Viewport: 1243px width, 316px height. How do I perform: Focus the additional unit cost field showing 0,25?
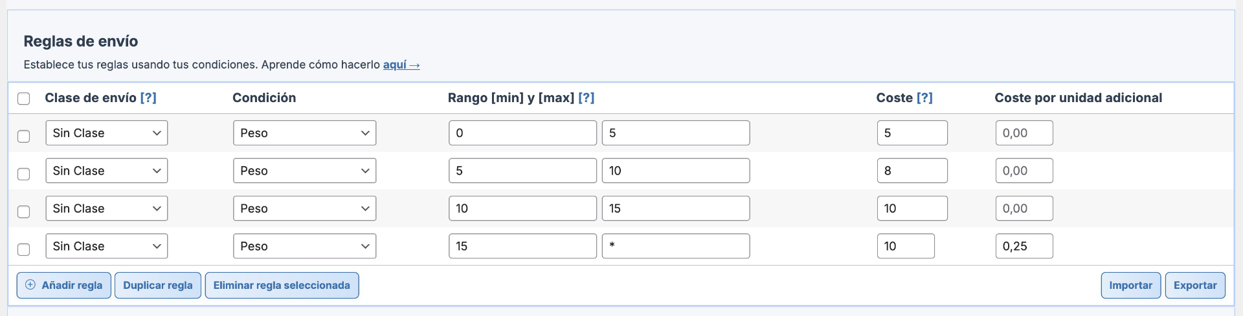pos(1024,246)
